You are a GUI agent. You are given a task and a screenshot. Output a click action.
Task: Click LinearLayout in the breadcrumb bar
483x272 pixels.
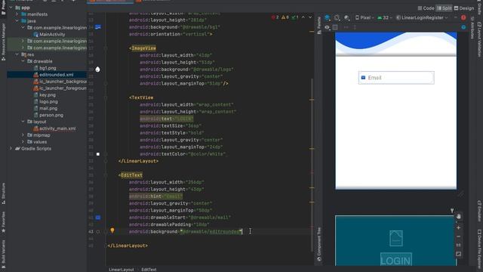pos(122,269)
